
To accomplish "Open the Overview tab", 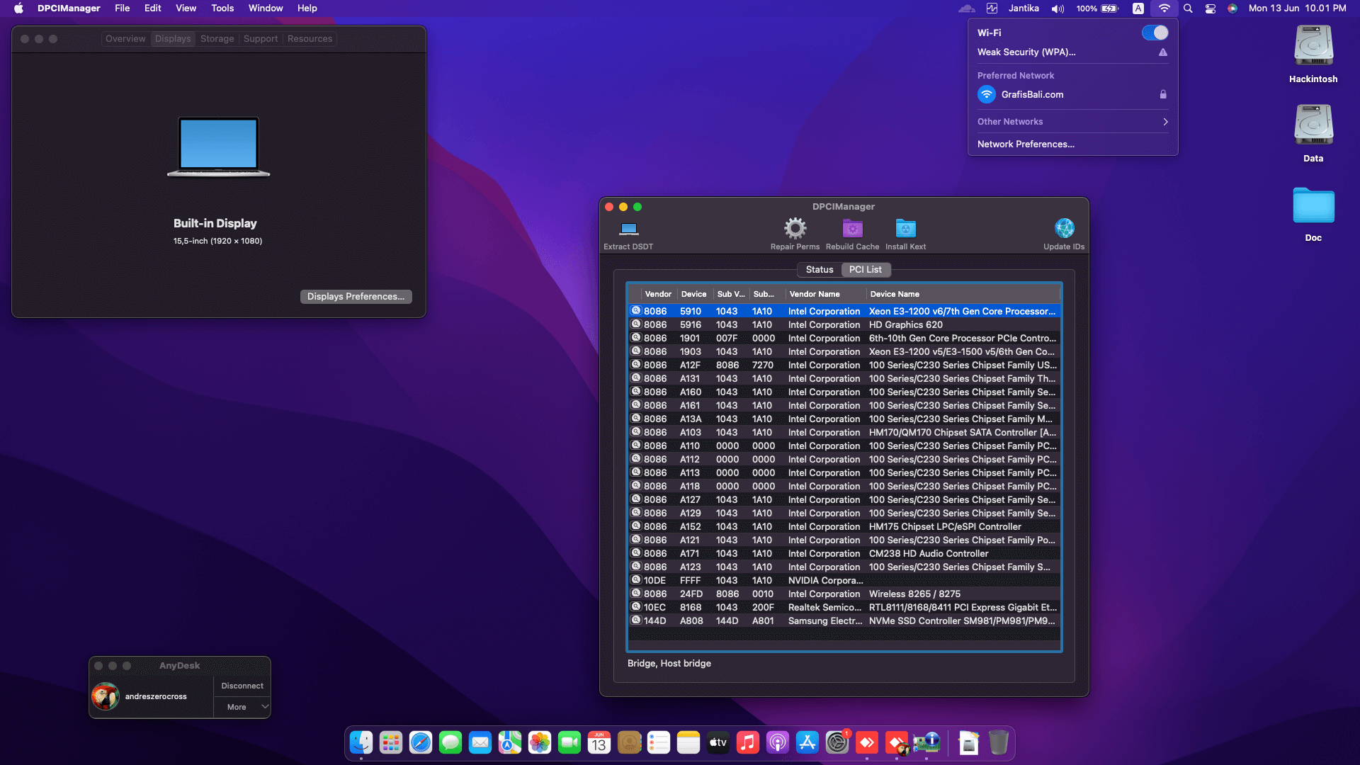I will pyautogui.click(x=125, y=39).
